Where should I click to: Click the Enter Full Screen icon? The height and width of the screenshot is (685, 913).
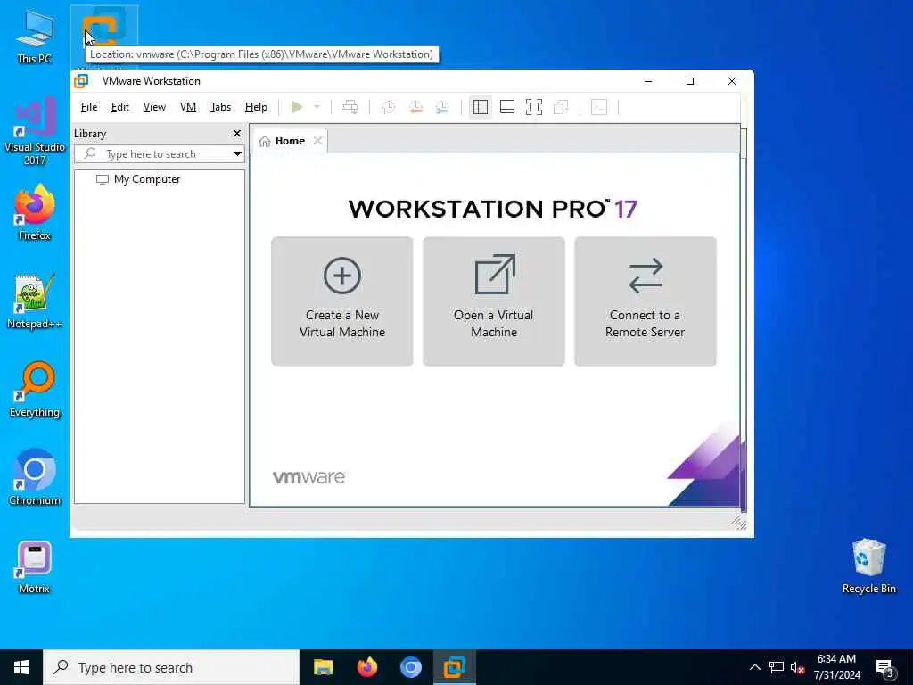point(534,107)
